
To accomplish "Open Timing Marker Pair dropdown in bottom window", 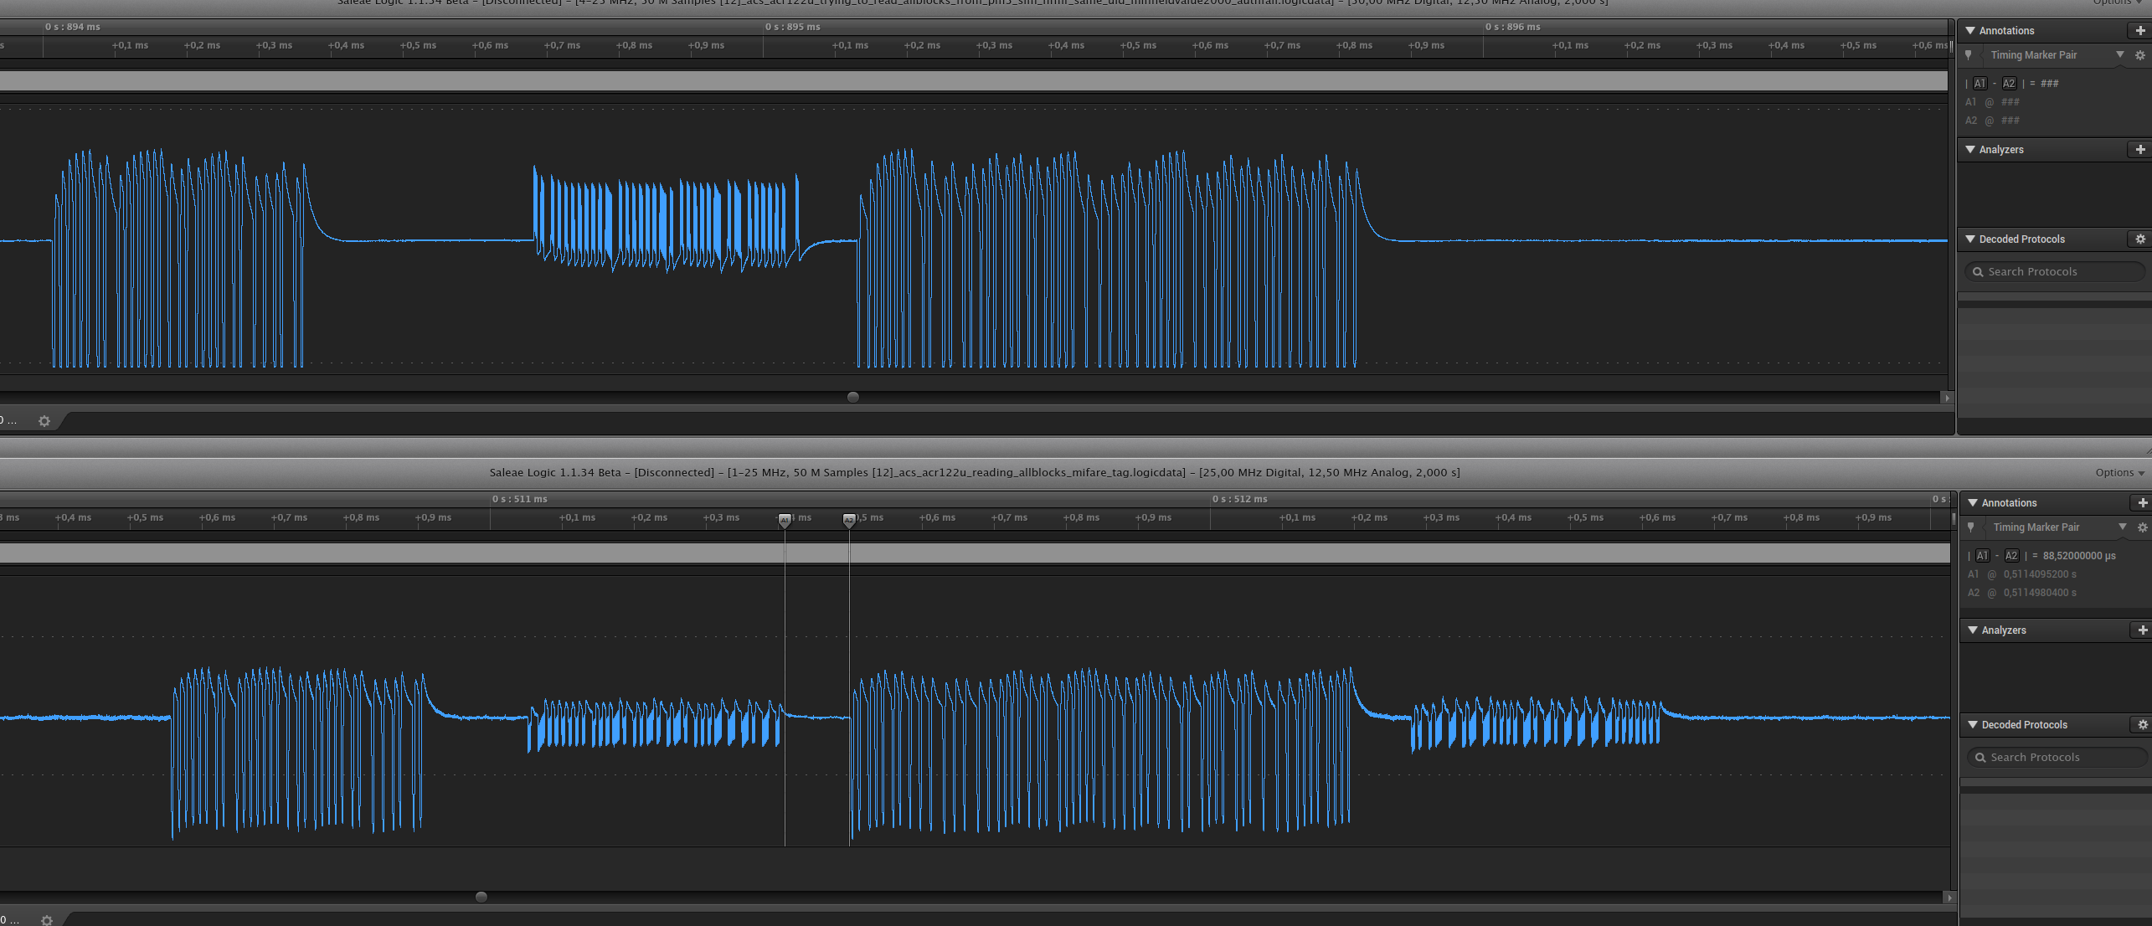I will pos(2123,527).
